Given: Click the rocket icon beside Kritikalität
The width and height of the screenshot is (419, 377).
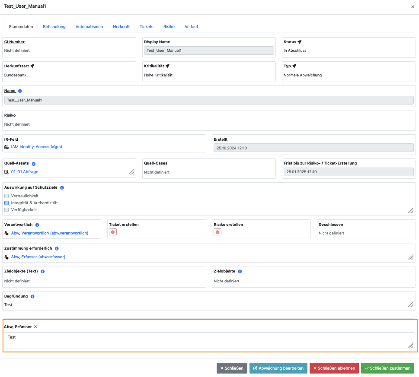Looking at the screenshot, I should 167,66.
